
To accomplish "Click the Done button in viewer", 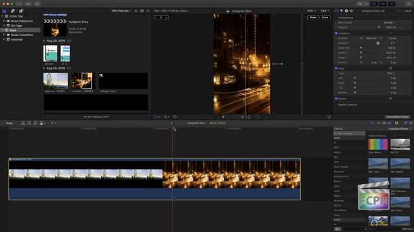I will click(325, 17).
